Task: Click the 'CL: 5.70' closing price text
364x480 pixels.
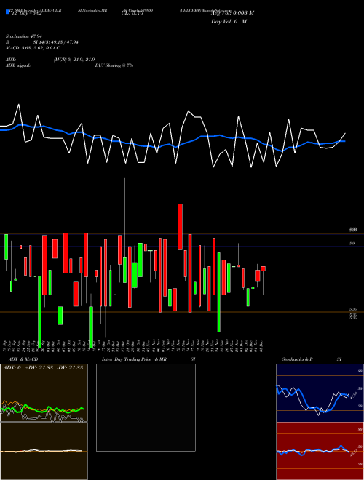Action: pyautogui.click(x=132, y=13)
